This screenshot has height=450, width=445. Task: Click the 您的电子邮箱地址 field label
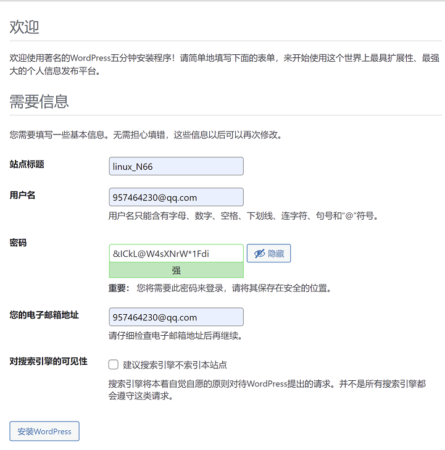[x=44, y=315]
